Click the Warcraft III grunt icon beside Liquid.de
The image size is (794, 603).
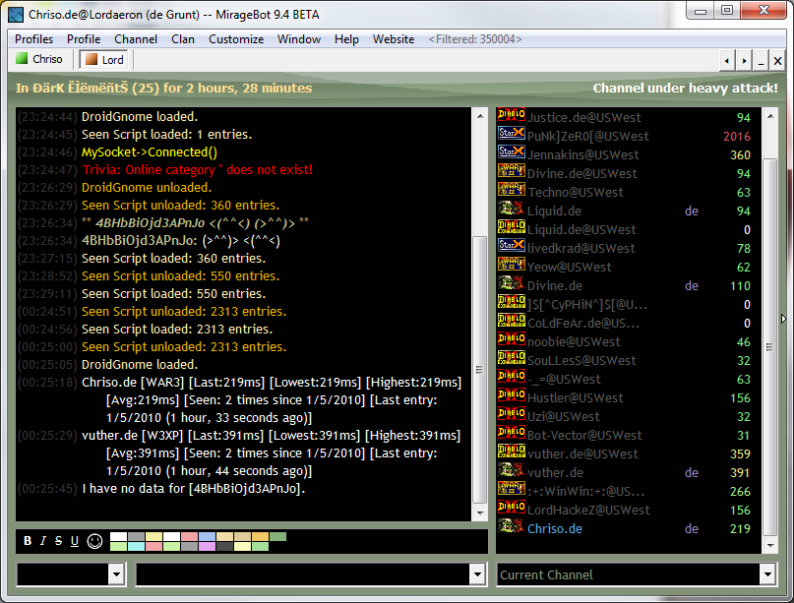(x=512, y=209)
